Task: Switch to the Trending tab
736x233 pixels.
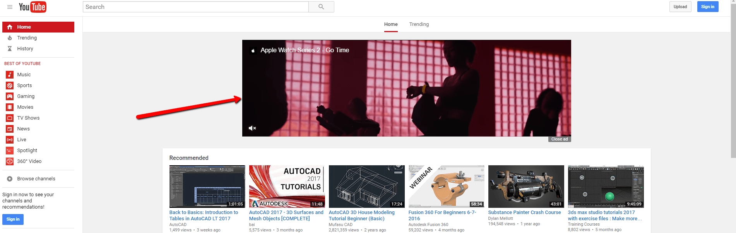Action: [419, 24]
